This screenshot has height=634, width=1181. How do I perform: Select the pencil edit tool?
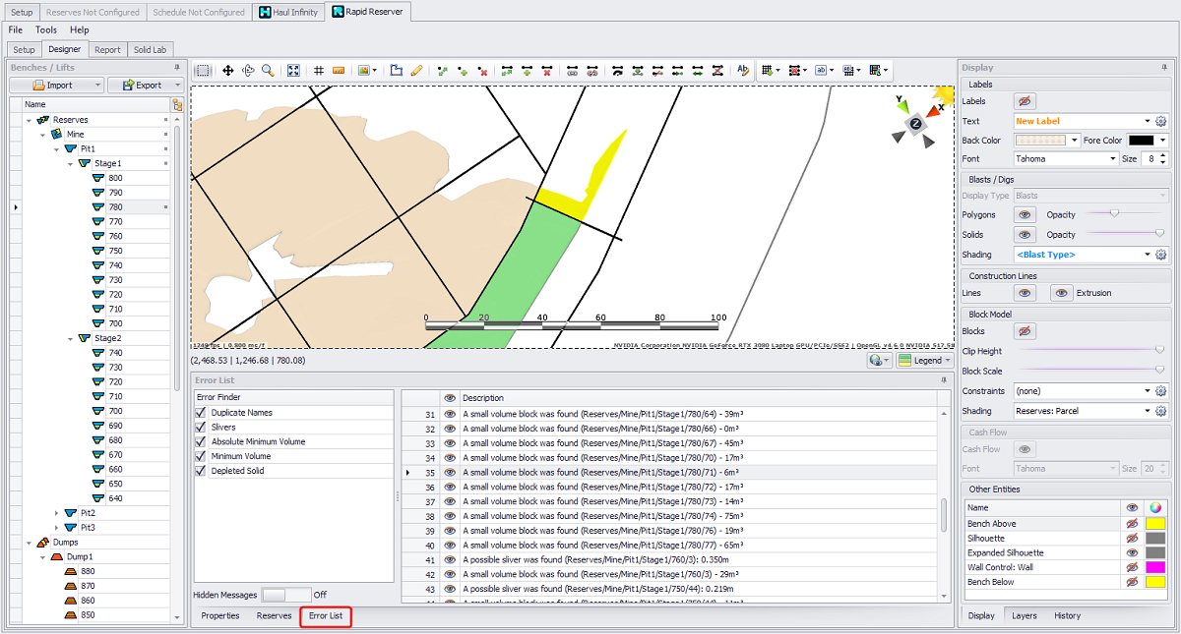click(x=416, y=71)
